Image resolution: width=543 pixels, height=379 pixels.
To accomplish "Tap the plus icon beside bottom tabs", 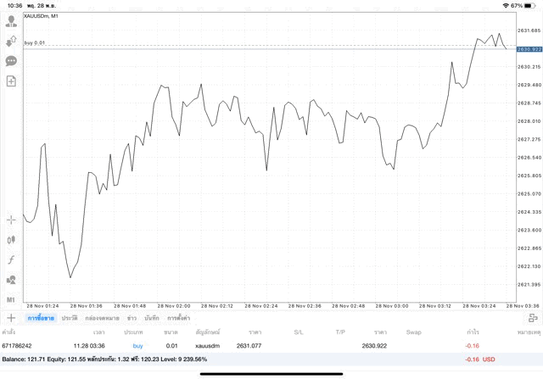I will [11, 318].
